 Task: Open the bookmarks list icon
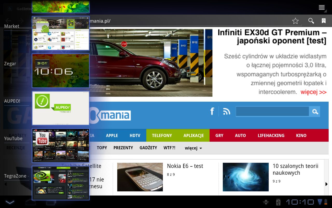point(324,21)
